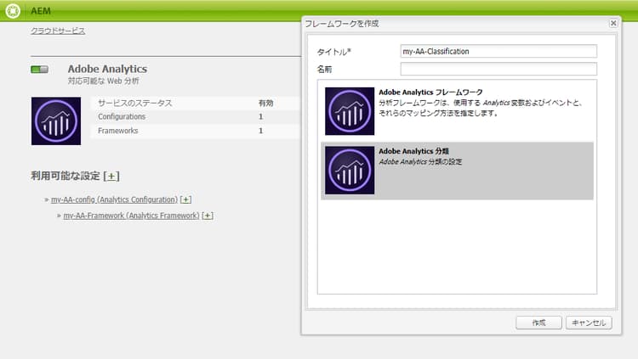Click the [+] next to my-AA-config
This screenshot has height=359, width=638.
(x=185, y=199)
